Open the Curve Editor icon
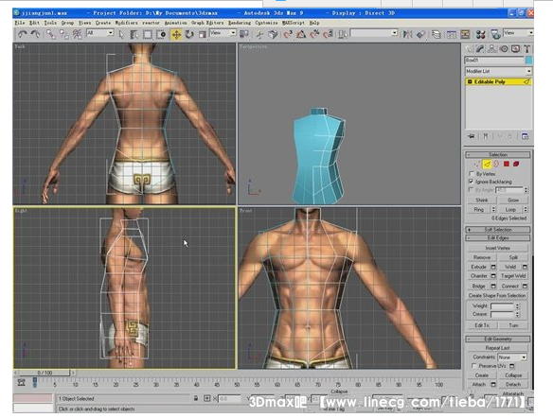 click(452, 34)
